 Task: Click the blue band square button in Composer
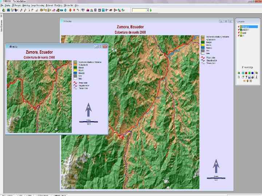pyautogui.click(x=253, y=73)
